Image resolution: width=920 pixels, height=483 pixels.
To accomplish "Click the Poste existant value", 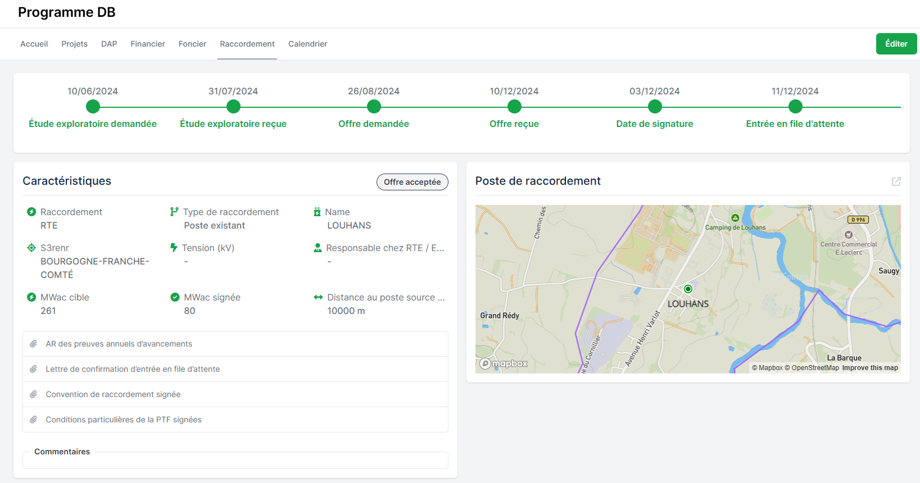I will (x=215, y=225).
